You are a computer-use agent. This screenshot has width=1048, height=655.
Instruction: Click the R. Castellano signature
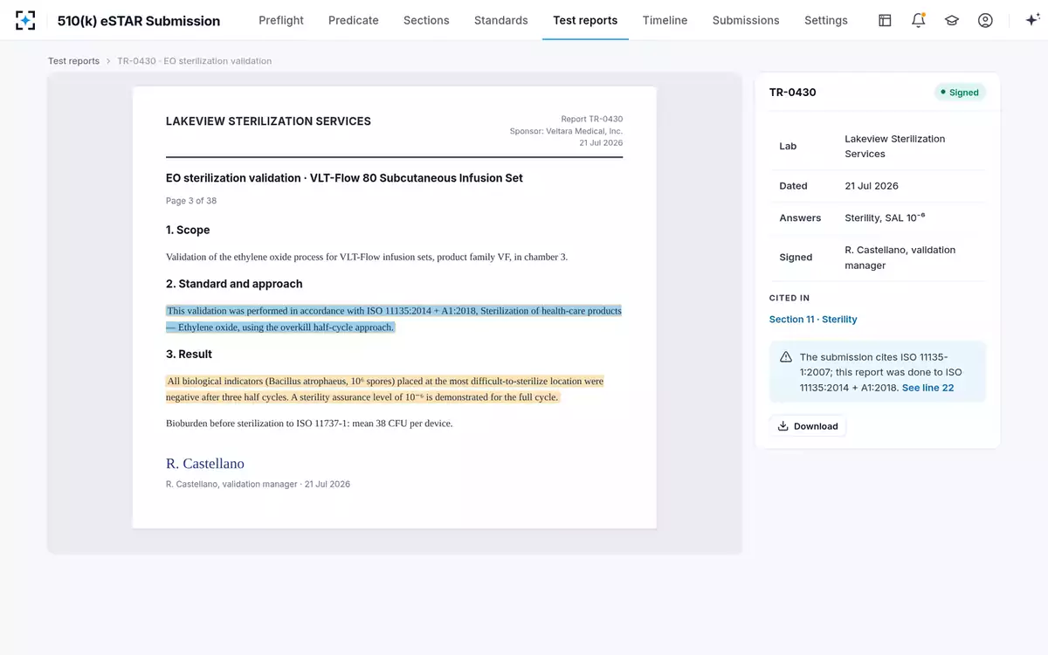pyautogui.click(x=205, y=464)
